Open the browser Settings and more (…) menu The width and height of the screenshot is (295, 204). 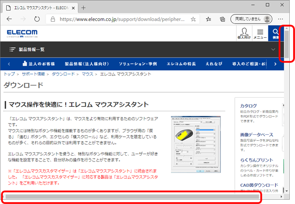(281, 19)
